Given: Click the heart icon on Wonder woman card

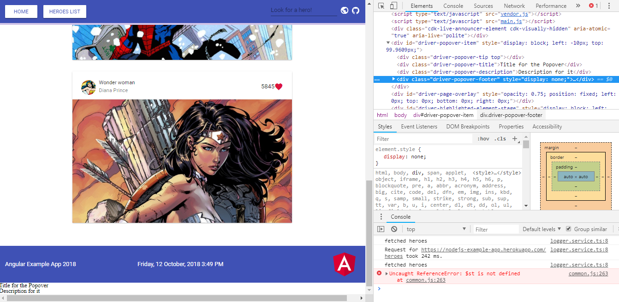Looking at the screenshot, I should 278,86.
